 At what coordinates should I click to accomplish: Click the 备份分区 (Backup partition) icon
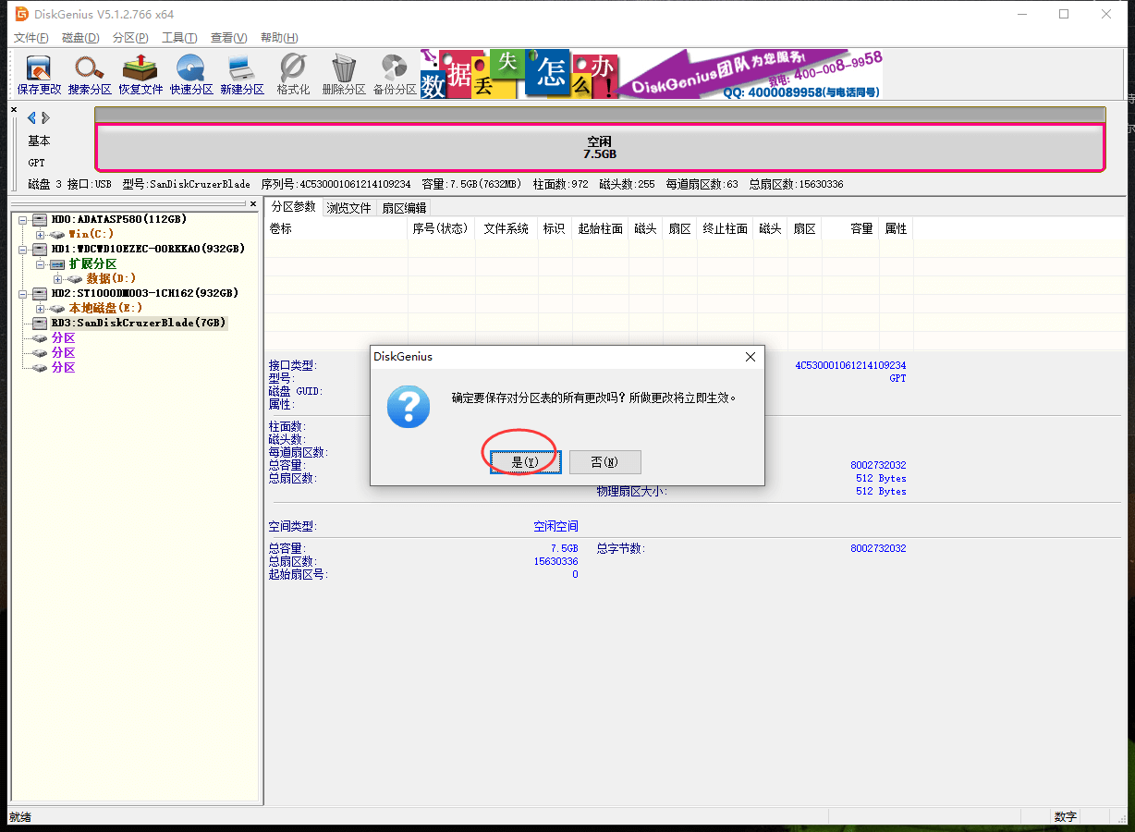[x=395, y=74]
